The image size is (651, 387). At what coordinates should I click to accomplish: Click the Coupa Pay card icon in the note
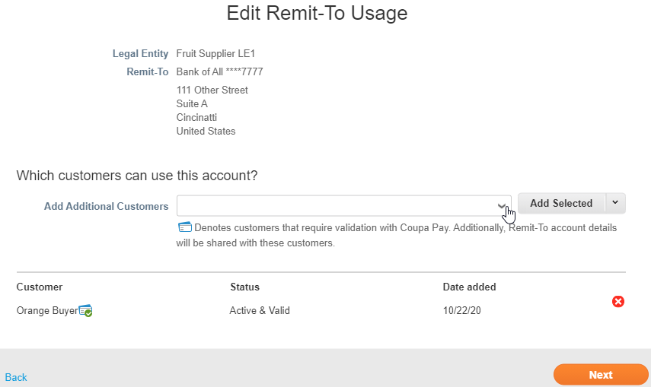pos(184,227)
